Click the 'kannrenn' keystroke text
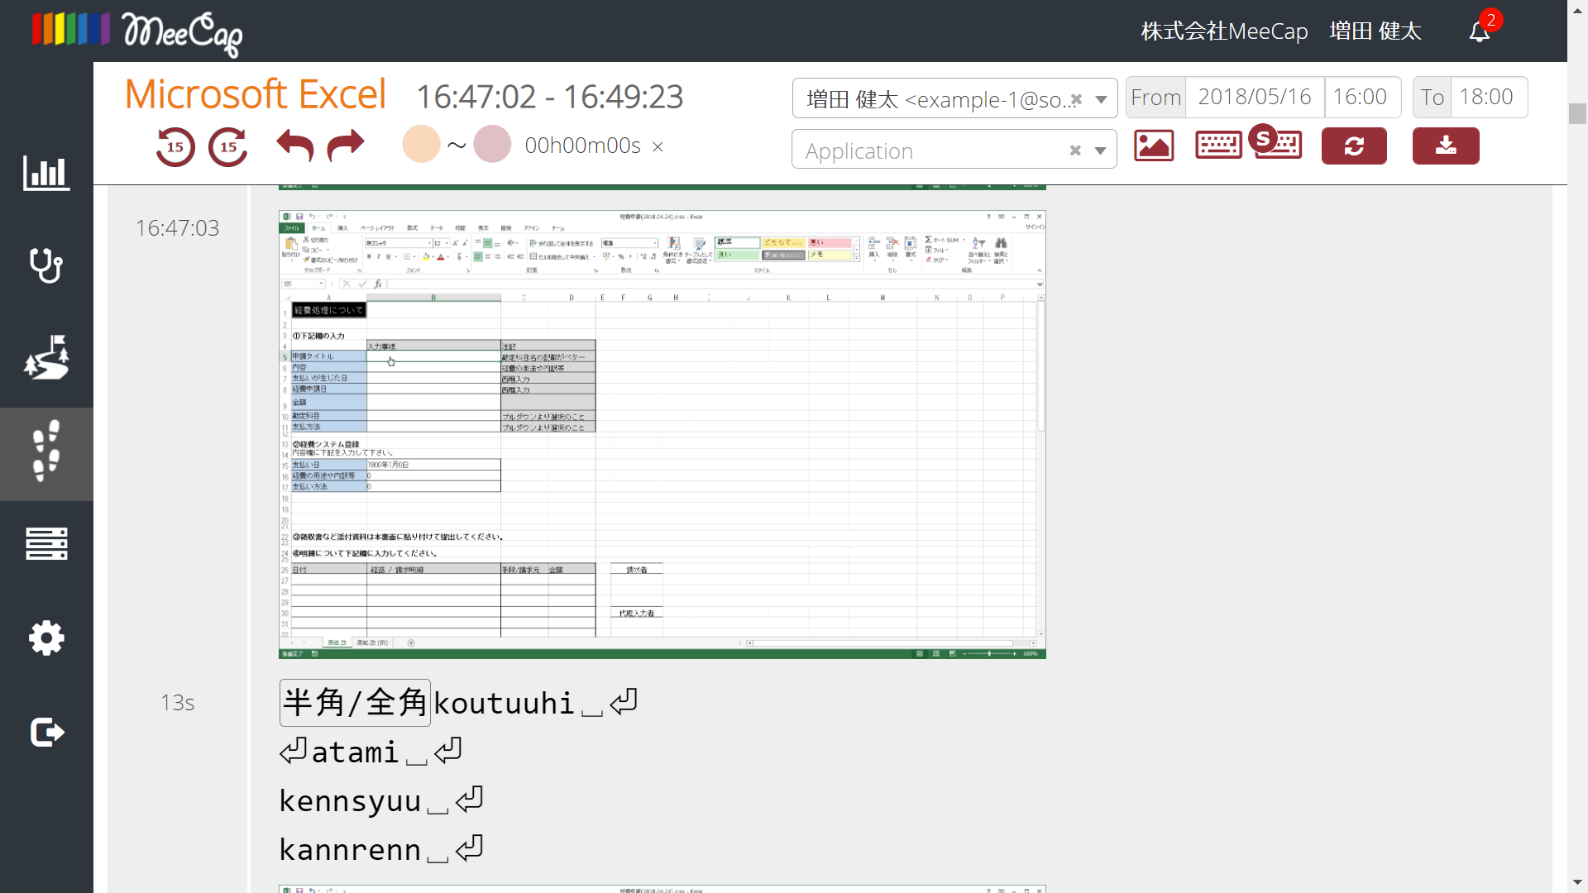Viewport: 1588px width, 893px height. click(x=350, y=849)
